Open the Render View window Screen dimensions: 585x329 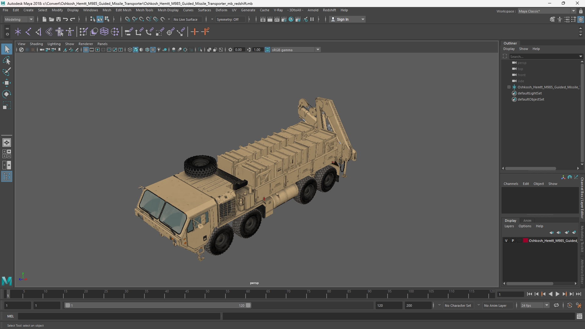[x=263, y=19]
